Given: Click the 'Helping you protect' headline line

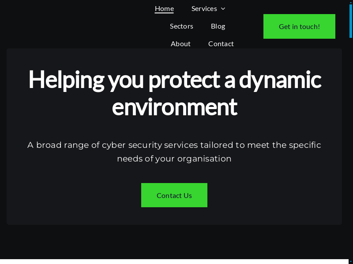Looking at the screenshot, I should click(x=124, y=80).
